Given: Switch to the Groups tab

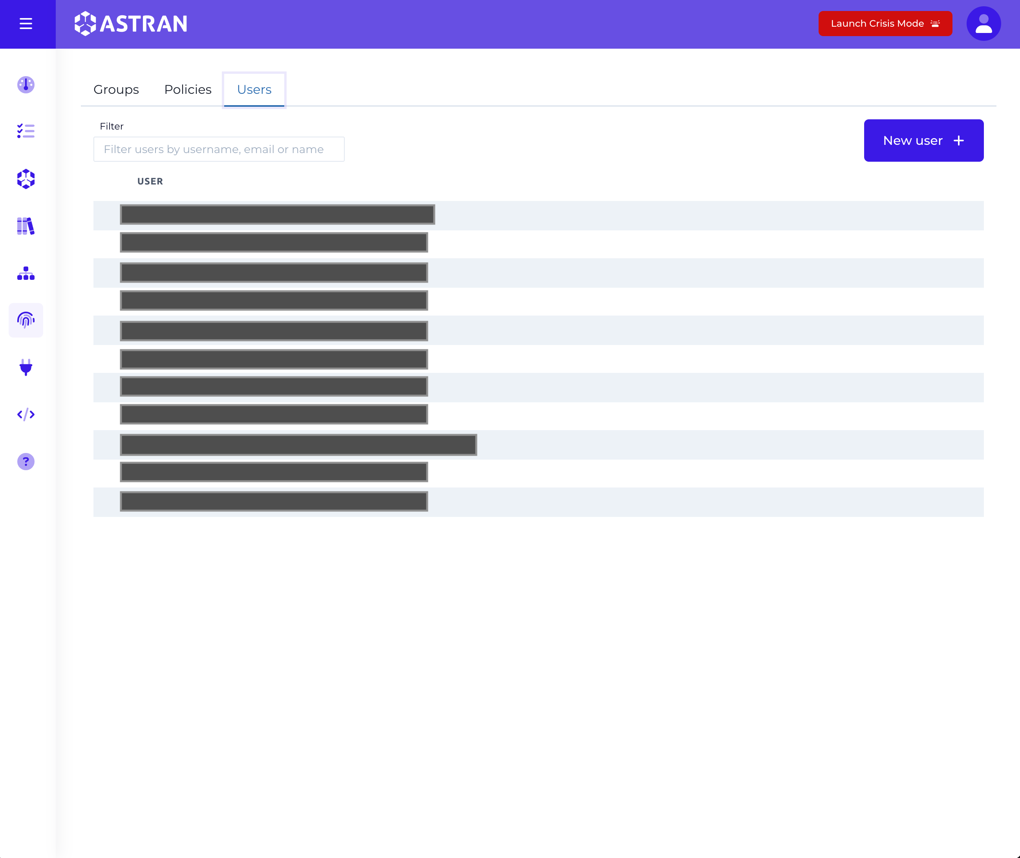Looking at the screenshot, I should pyautogui.click(x=116, y=89).
